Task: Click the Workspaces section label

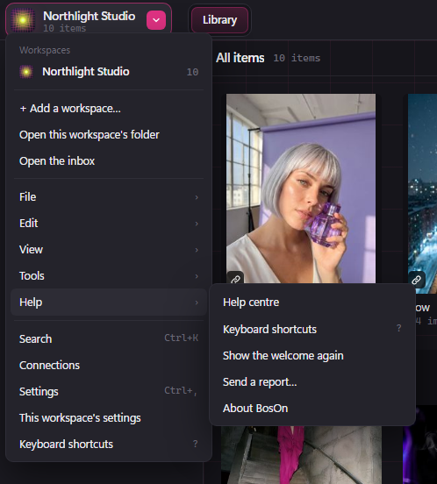Action: (x=45, y=50)
